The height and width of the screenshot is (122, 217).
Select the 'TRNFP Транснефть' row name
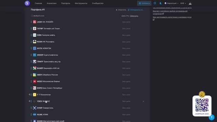pyautogui.click(x=49, y=62)
